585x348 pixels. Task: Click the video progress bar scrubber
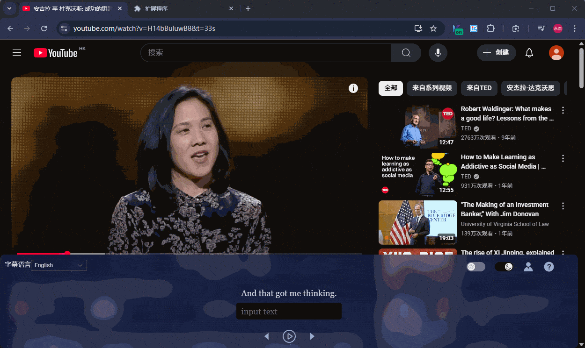pos(67,253)
